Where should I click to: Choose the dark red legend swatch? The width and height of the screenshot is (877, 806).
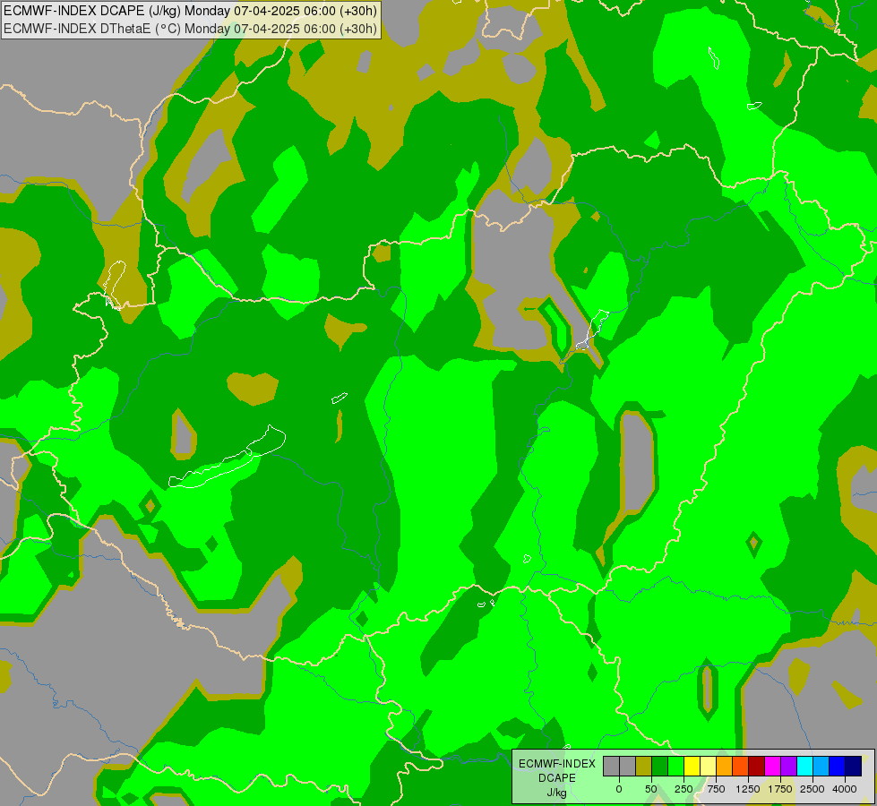(x=757, y=767)
